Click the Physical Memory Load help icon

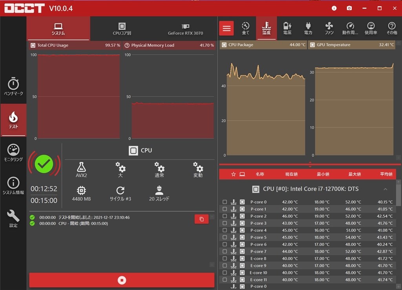(x=127, y=45)
